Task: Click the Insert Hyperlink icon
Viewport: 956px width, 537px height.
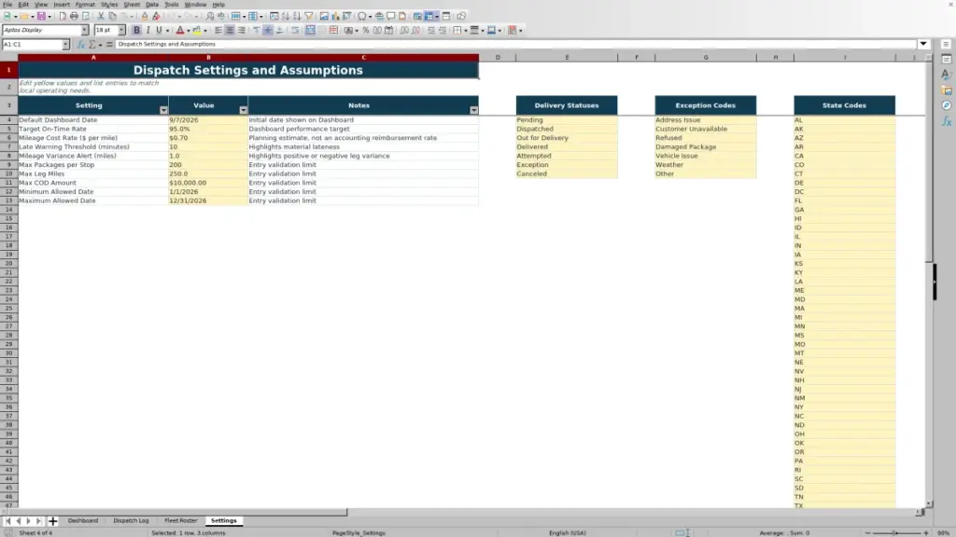Action: point(379,16)
